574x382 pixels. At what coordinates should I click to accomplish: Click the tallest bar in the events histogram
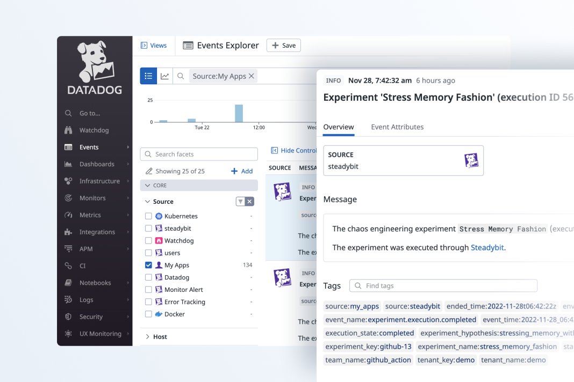[x=239, y=113]
